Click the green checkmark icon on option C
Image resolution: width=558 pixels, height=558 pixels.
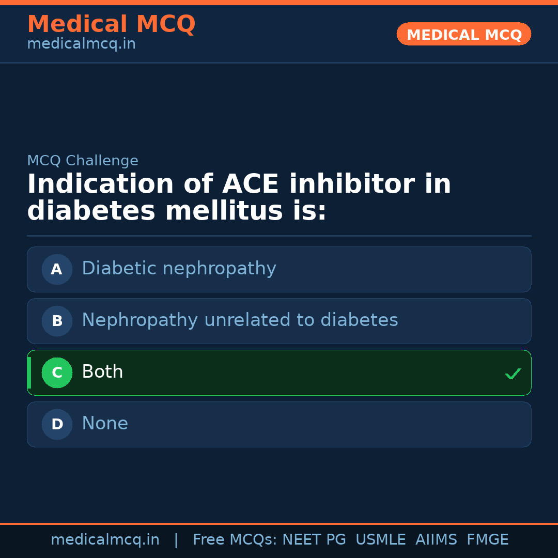click(513, 374)
